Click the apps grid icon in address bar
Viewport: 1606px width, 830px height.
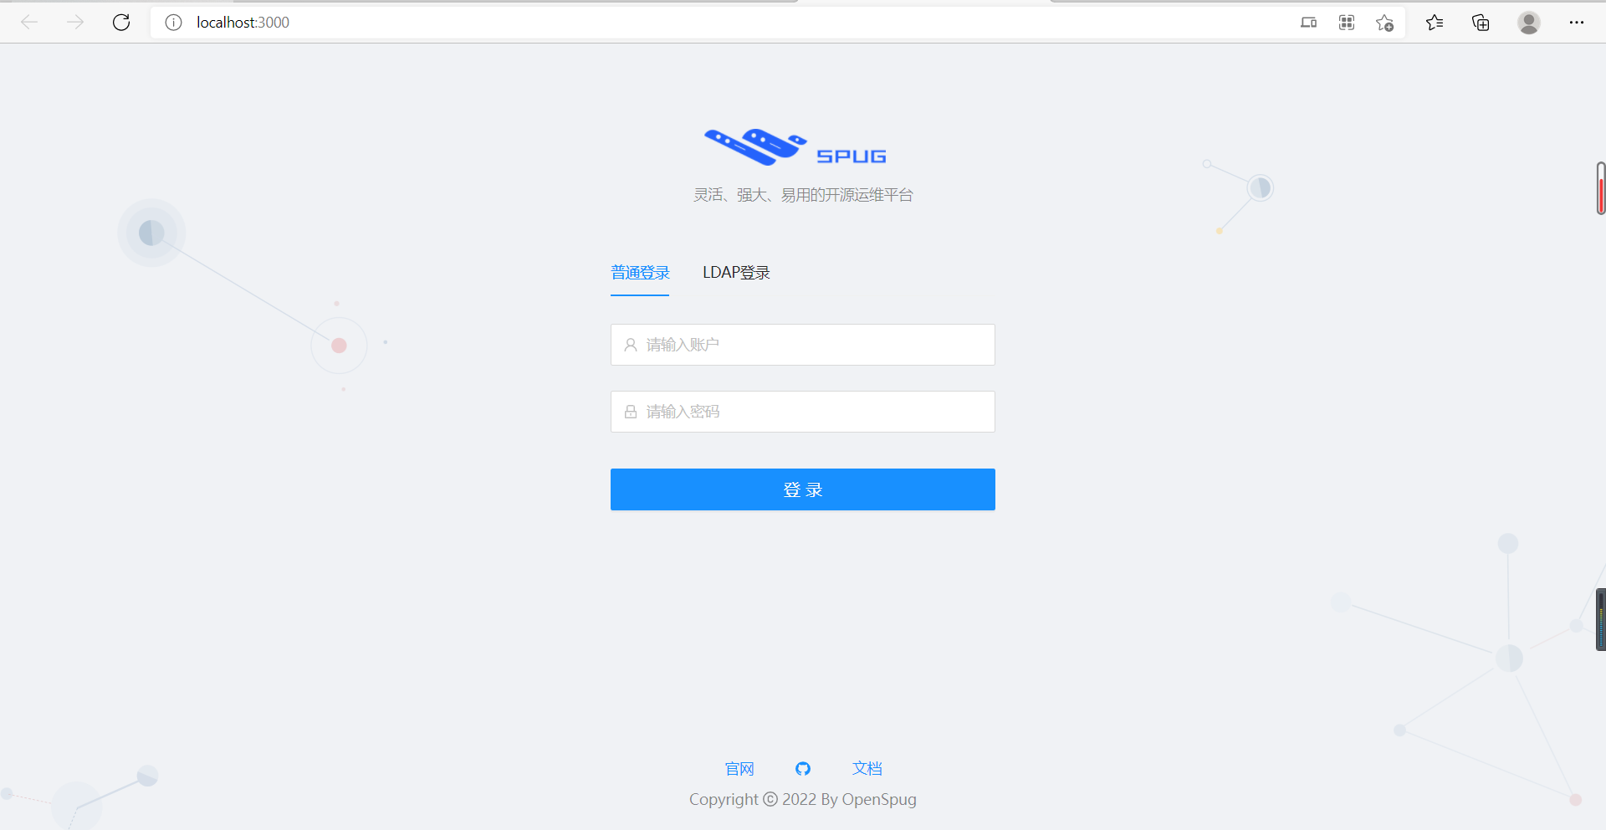pyautogui.click(x=1347, y=23)
